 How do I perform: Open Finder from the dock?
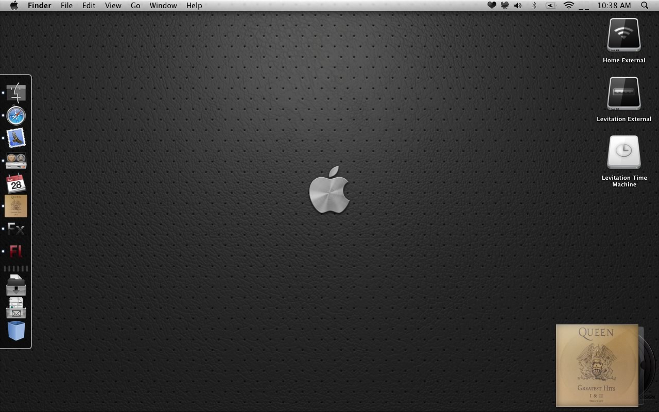(x=16, y=93)
